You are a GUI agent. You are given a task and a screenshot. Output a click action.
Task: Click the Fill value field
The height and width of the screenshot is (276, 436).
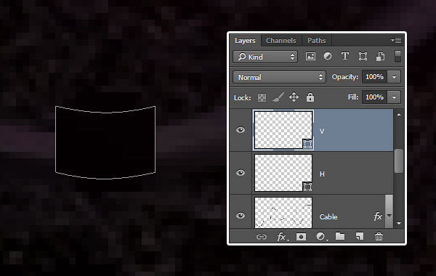pyautogui.click(x=374, y=97)
